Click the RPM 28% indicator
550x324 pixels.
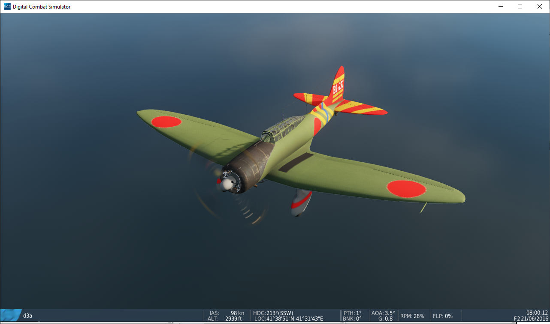(x=412, y=316)
